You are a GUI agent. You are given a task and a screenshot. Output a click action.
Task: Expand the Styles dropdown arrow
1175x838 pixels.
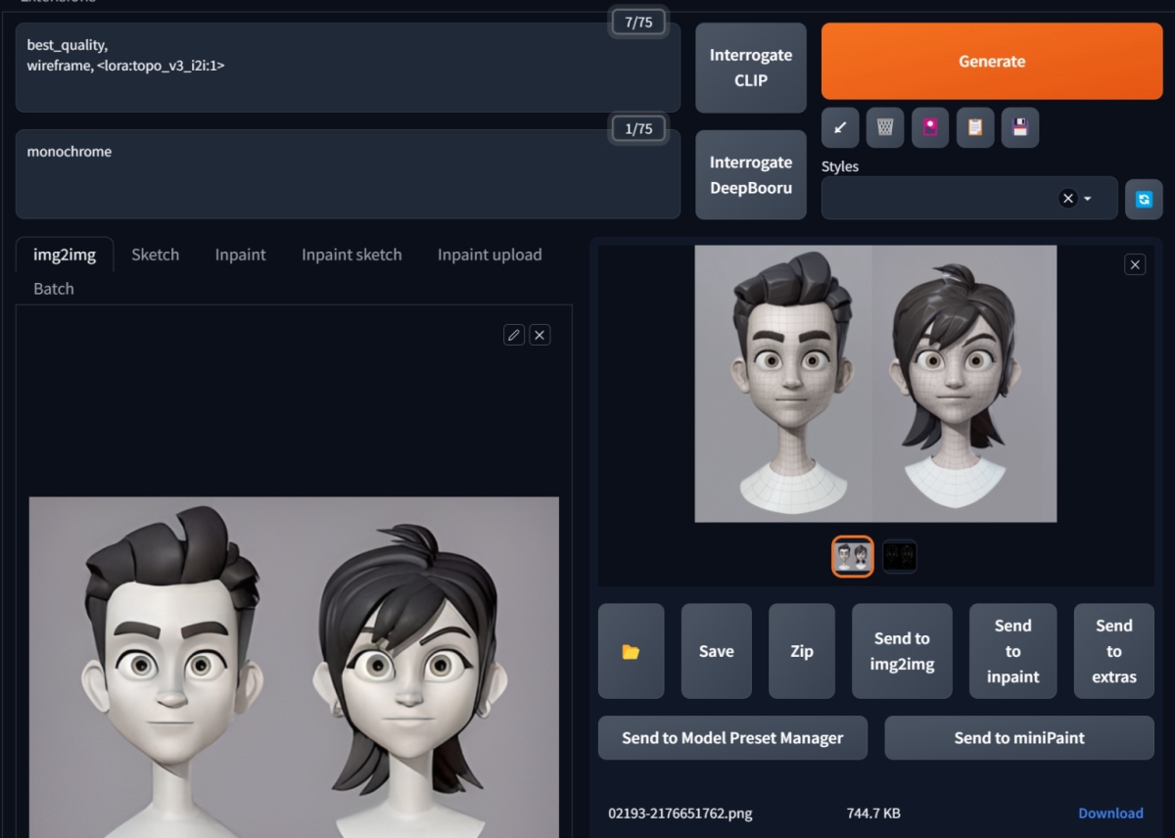pos(1088,199)
